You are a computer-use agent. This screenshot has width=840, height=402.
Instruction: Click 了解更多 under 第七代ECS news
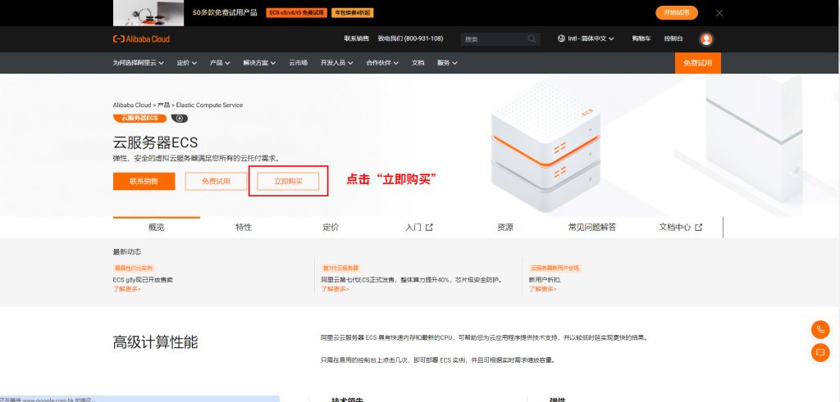335,289
